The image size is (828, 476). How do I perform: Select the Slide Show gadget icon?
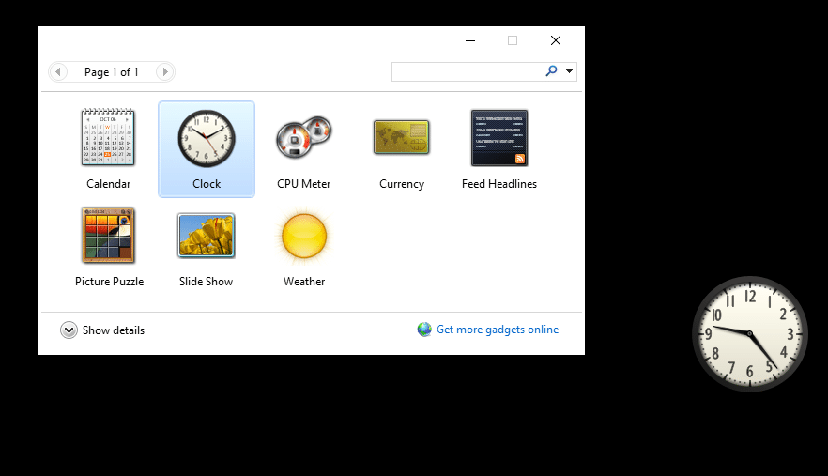tap(206, 236)
